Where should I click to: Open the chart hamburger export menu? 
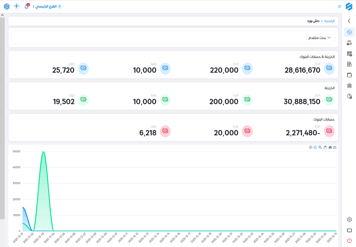335,147
